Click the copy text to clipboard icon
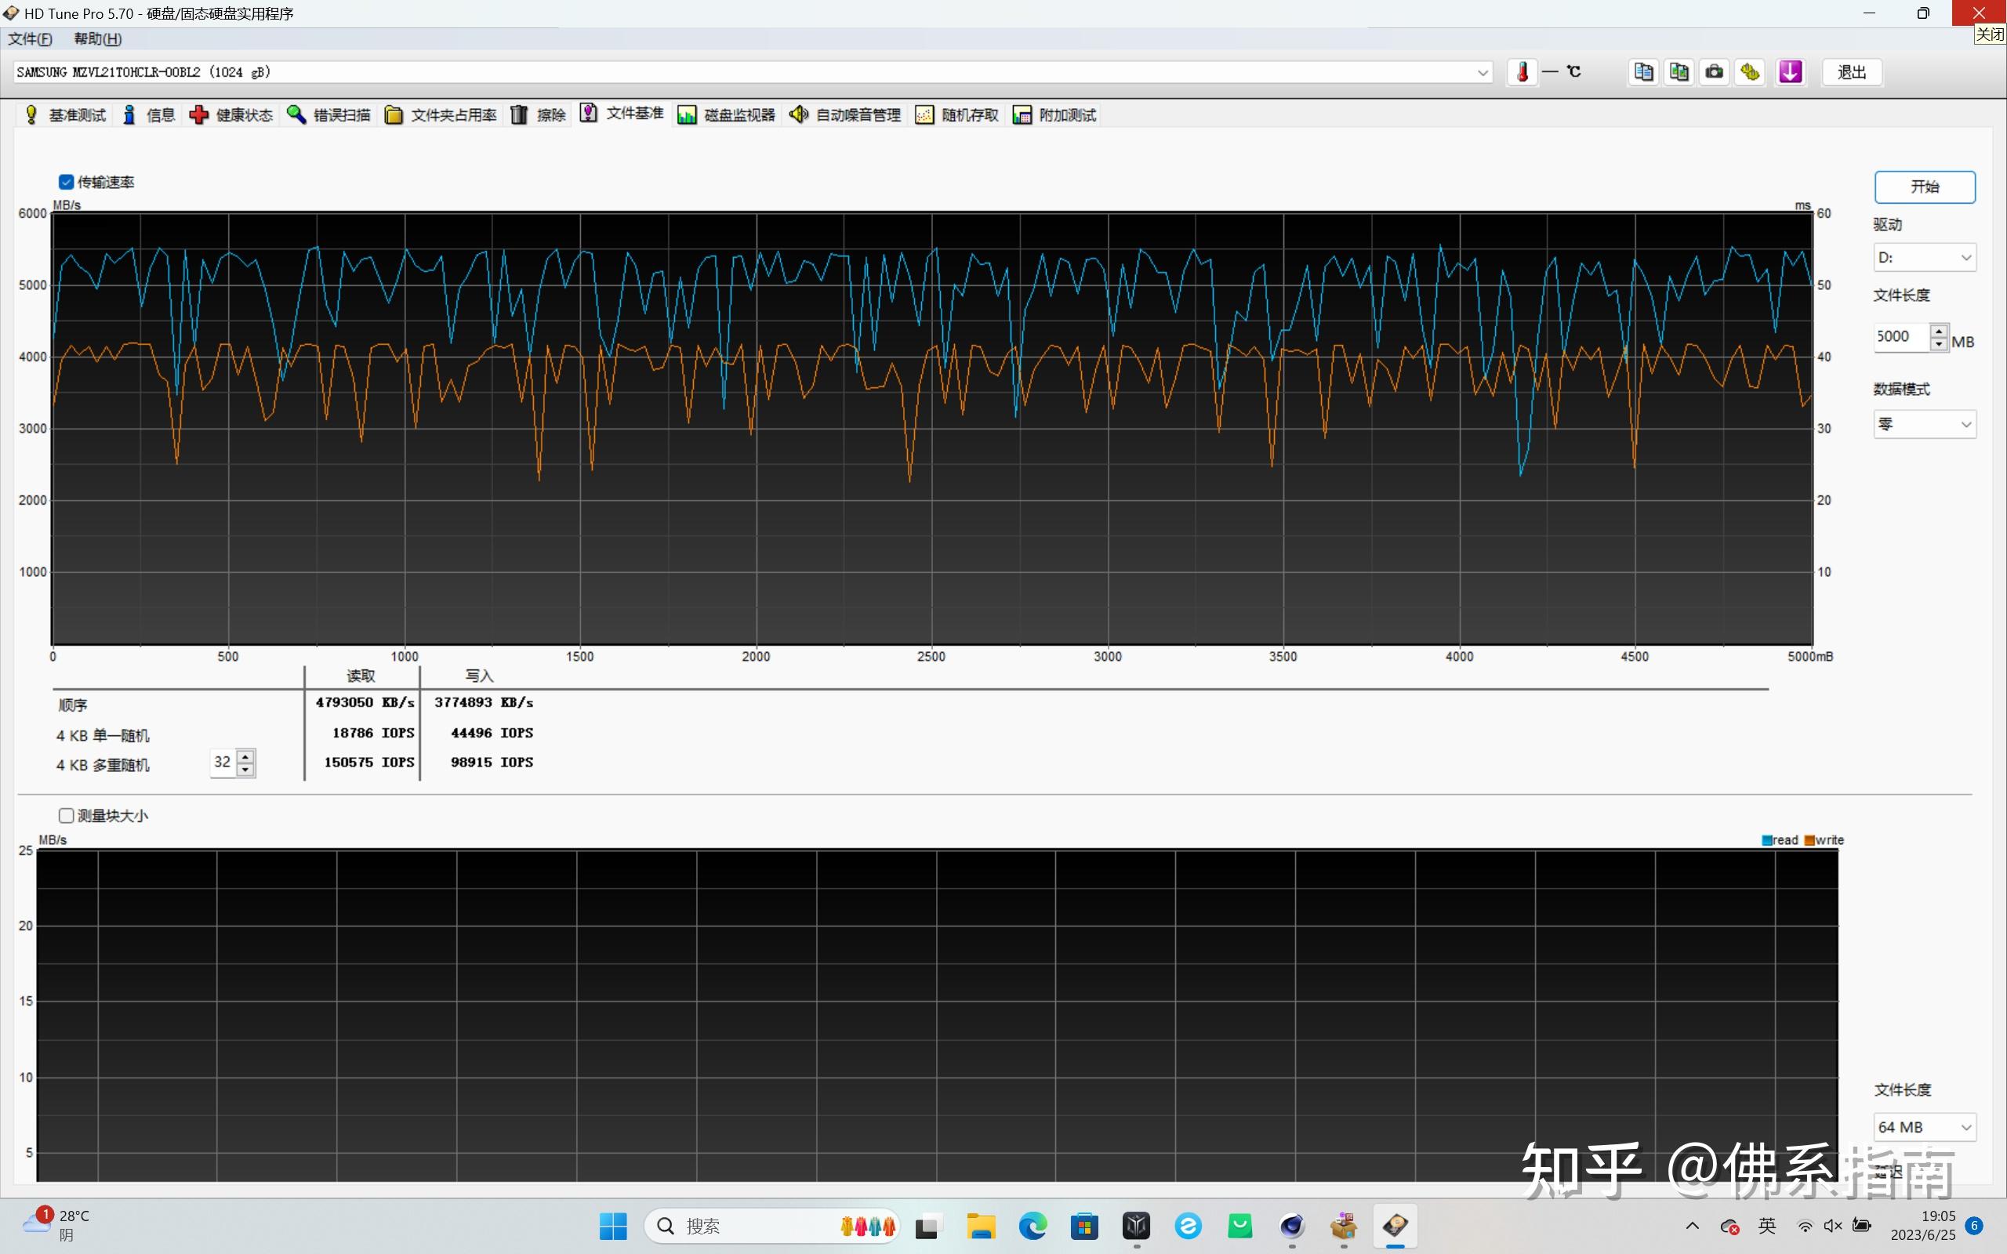Screen dimensions: 2007x1254 point(1643,72)
